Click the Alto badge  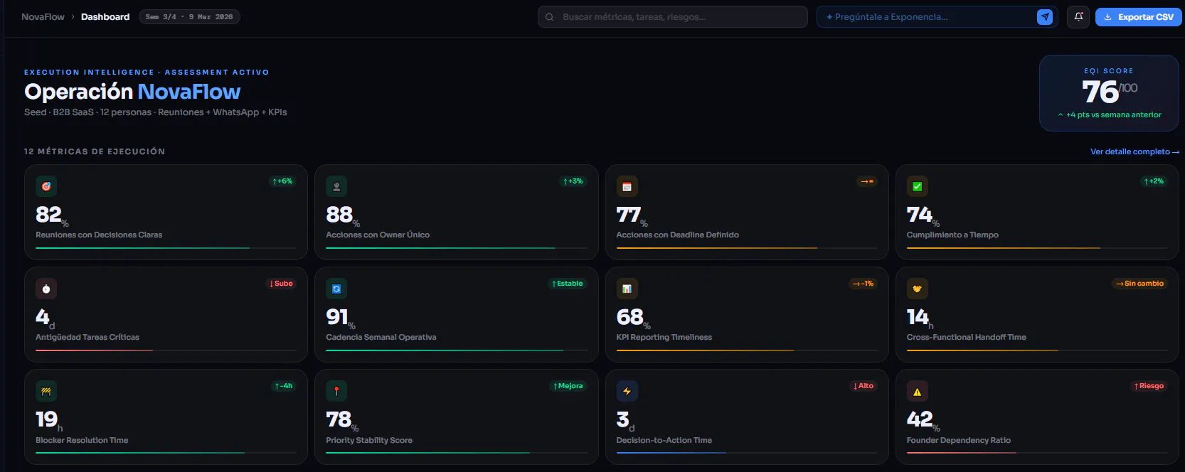[x=863, y=386]
